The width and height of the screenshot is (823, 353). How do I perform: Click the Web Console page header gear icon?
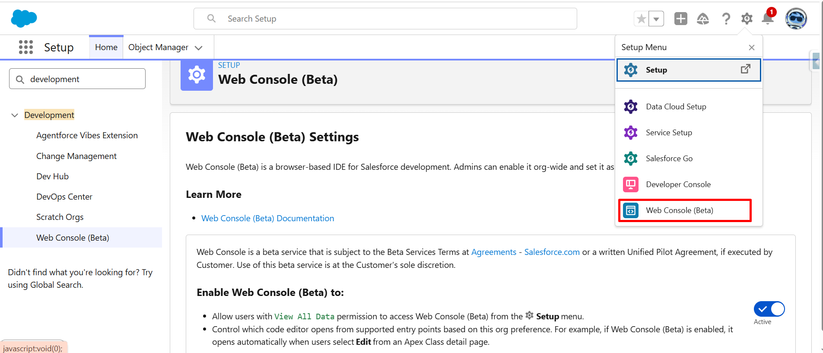(197, 75)
